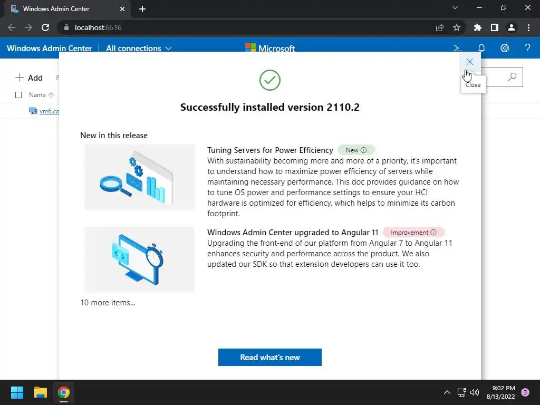The width and height of the screenshot is (540, 405).
Task: Open Windows Admin Center settings gear
Action: [x=505, y=48]
